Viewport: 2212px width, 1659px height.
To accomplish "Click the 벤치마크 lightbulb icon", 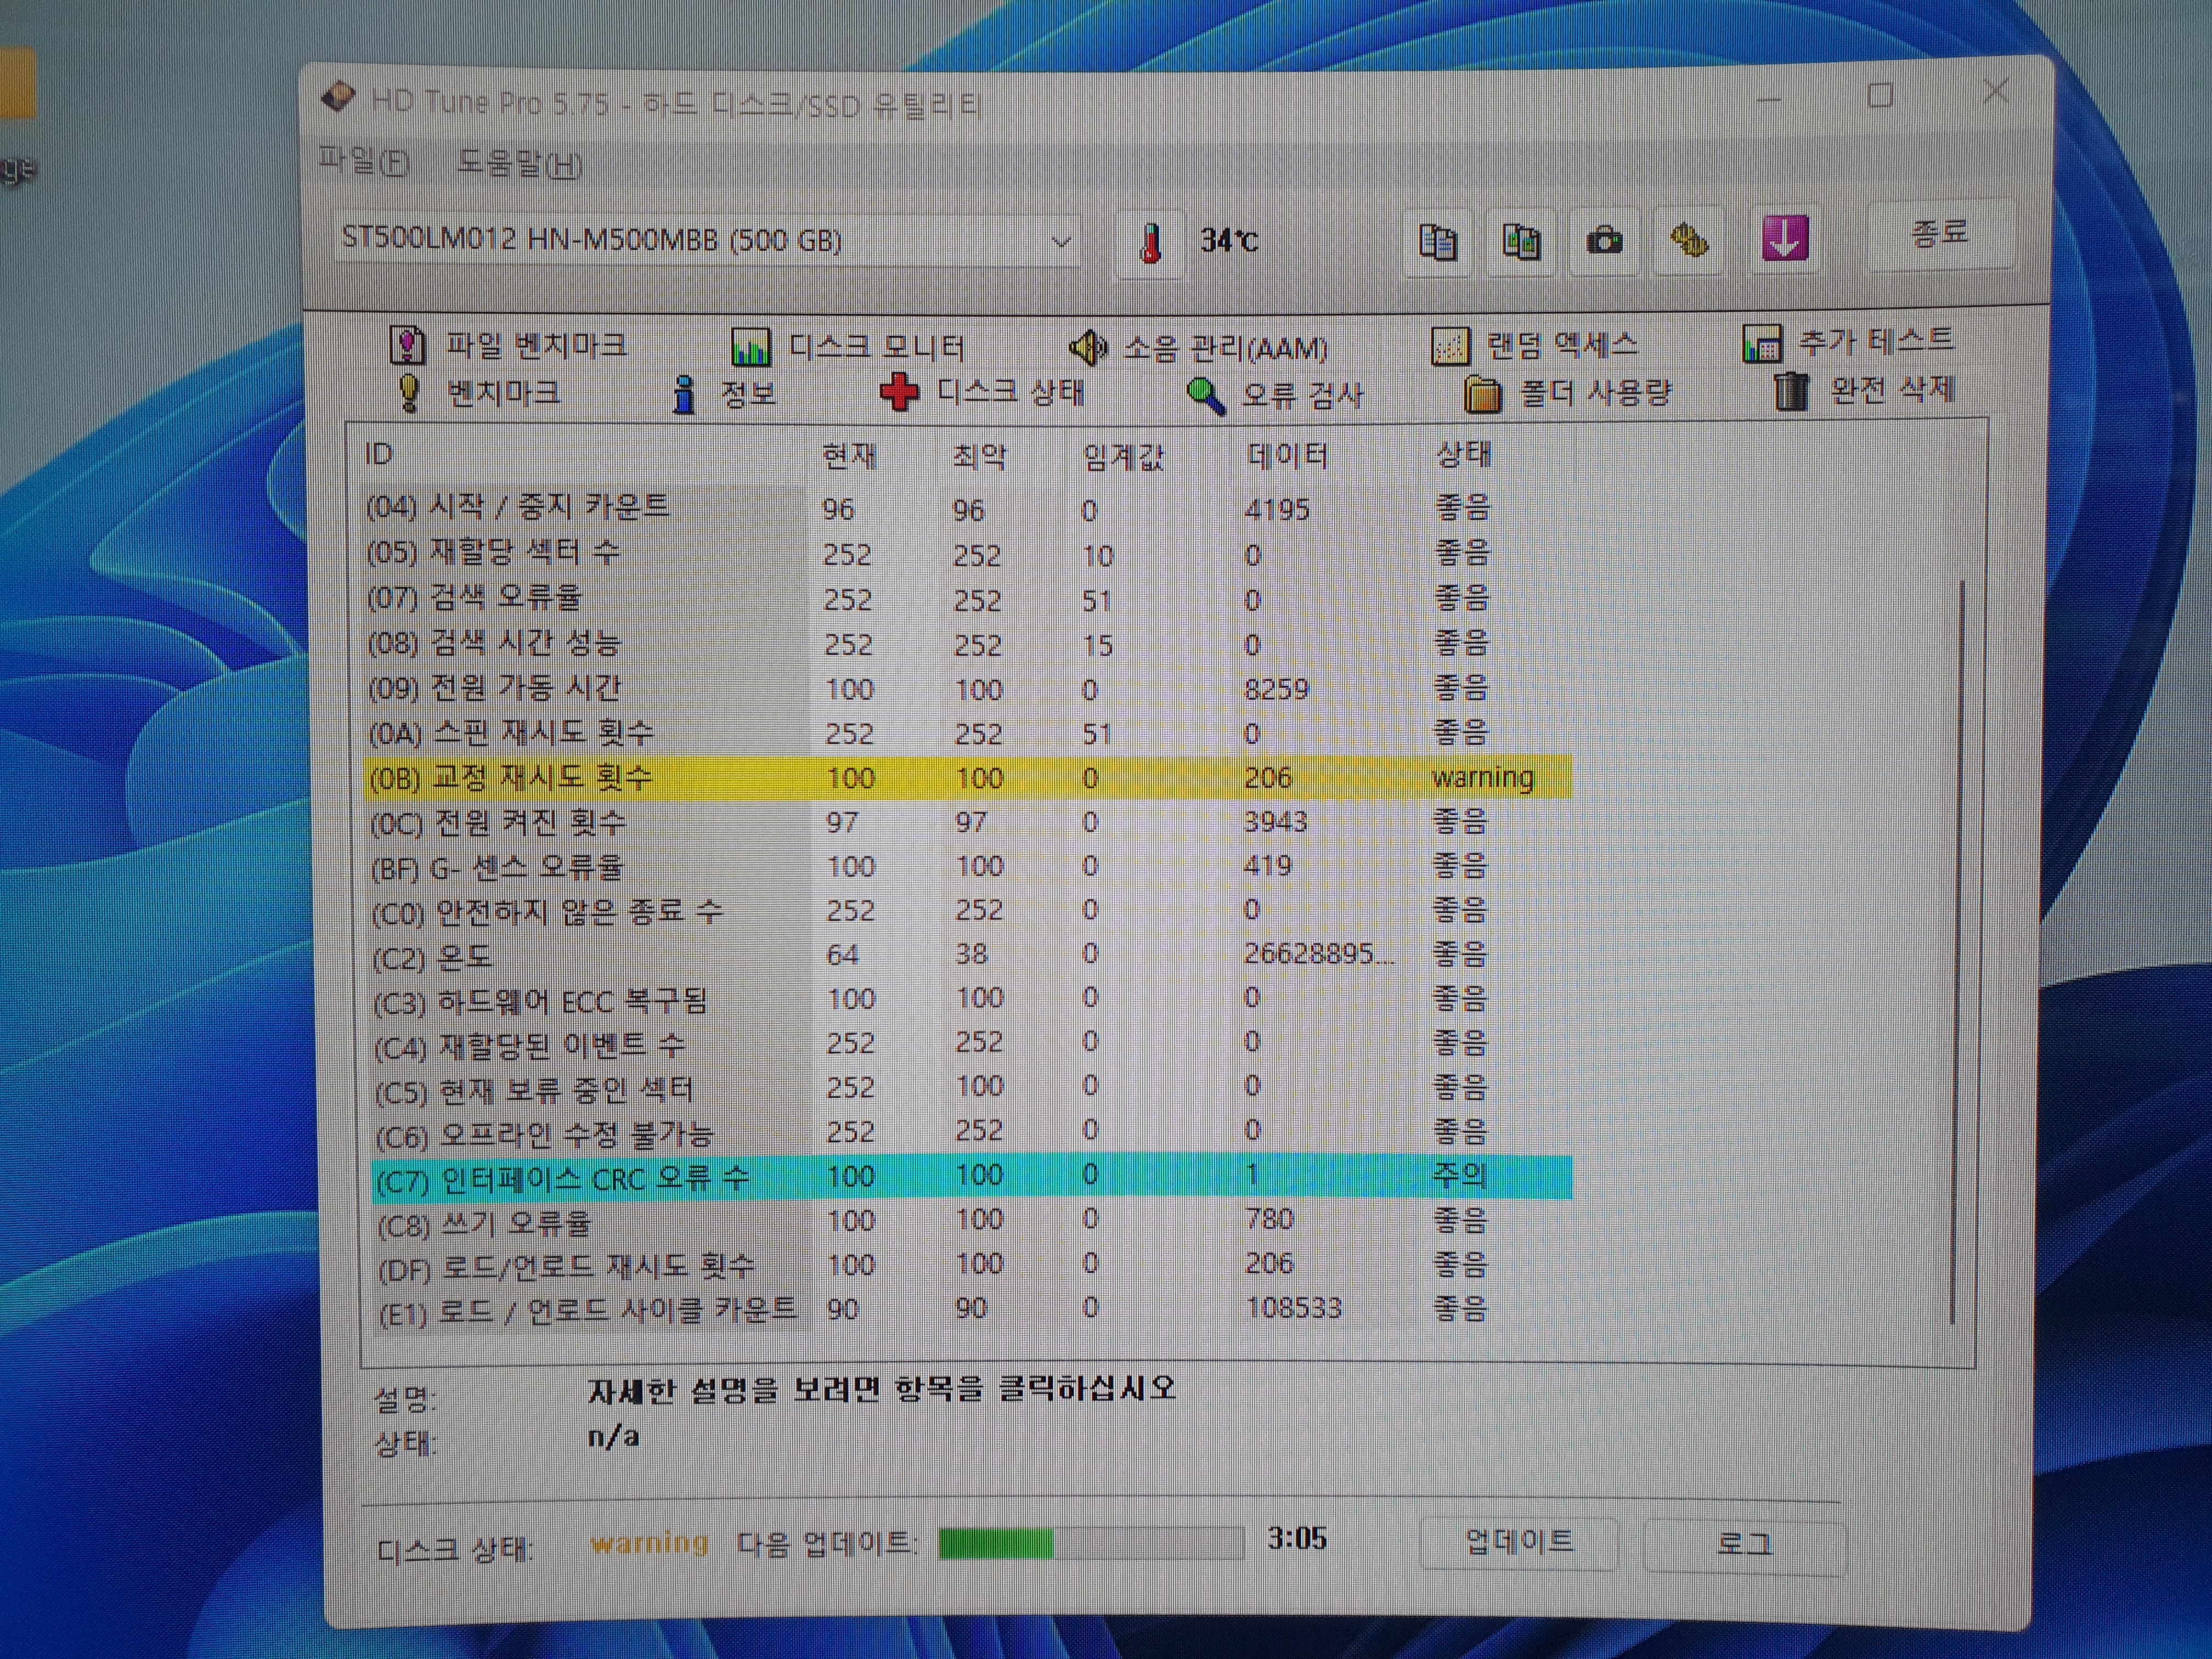I will tap(408, 392).
